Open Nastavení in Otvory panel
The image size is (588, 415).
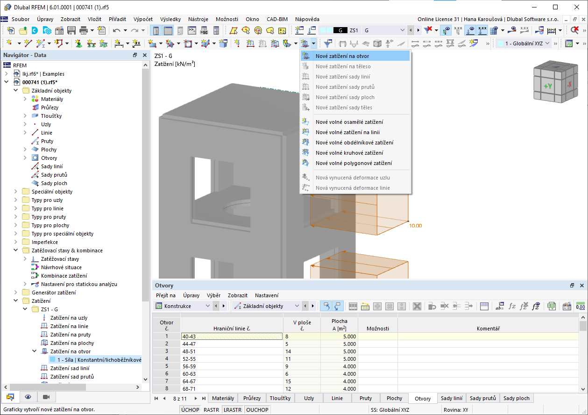(267, 295)
